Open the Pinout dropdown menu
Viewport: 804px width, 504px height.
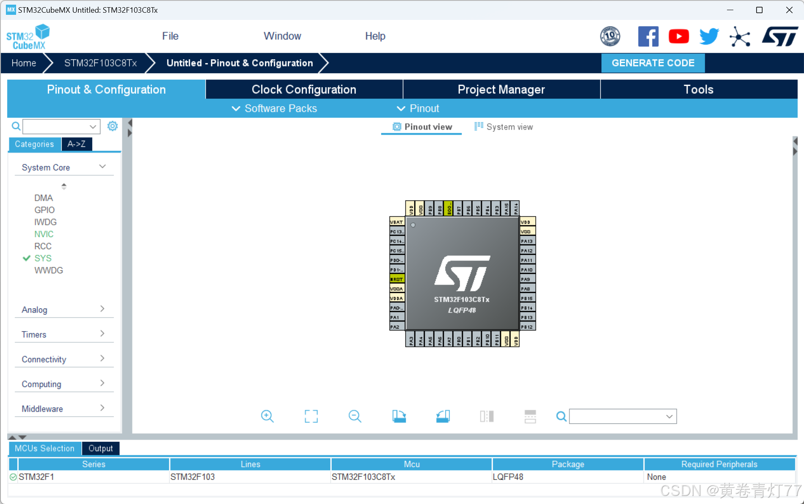pyautogui.click(x=418, y=108)
